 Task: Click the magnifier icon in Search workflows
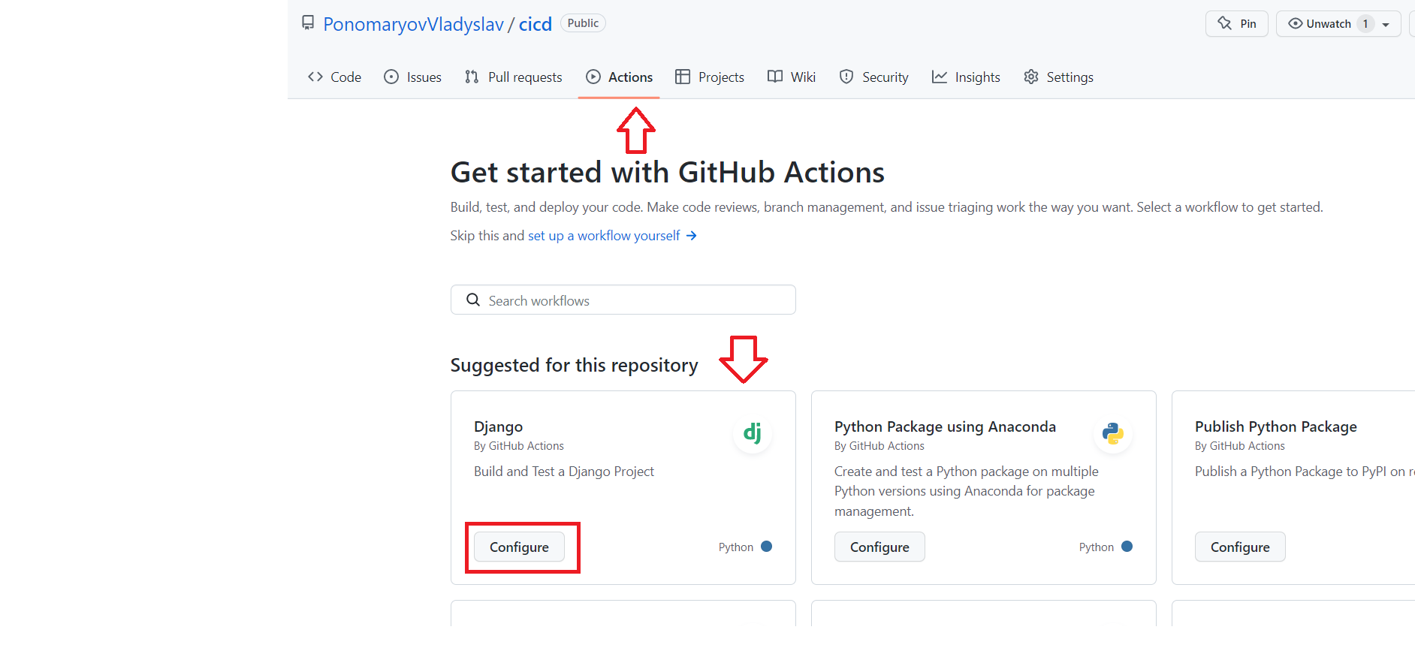pyautogui.click(x=473, y=300)
